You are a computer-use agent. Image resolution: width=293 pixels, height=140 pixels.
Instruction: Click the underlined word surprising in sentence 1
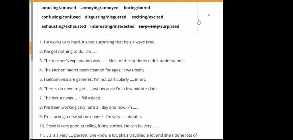coord(105,42)
